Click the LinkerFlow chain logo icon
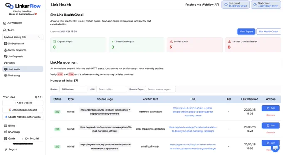Image resolution: width=283 pixels, height=155 pixels. pos(10,6)
